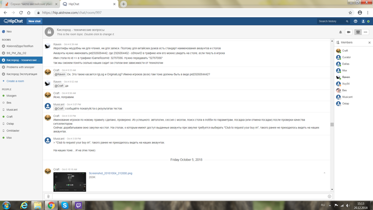Open the screenshot image thumbnail

click(x=70, y=182)
